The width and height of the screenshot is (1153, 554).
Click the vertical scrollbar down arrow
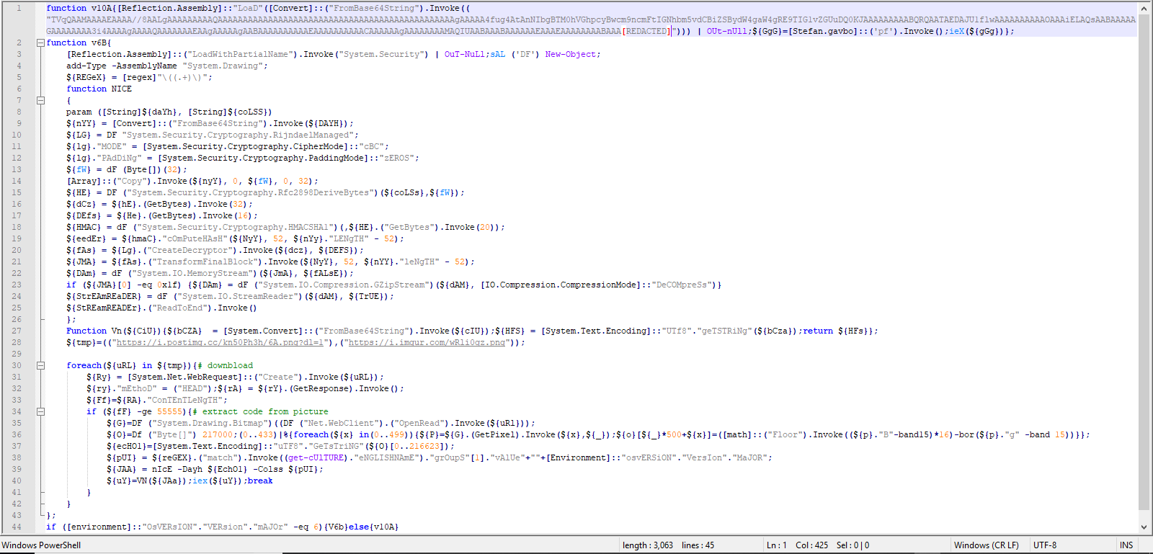[x=1144, y=527]
